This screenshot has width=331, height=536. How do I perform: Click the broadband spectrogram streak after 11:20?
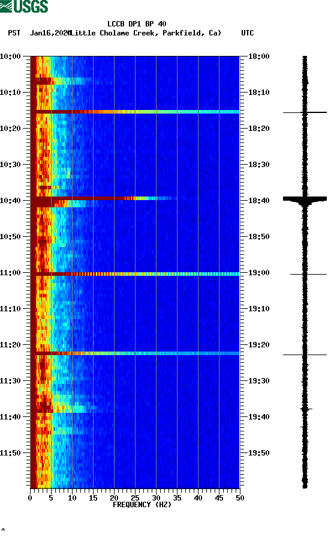pyautogui.click(x=135, y=353)
